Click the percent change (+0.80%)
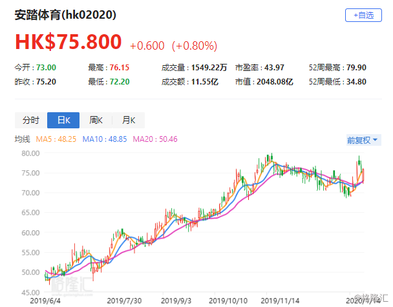This screenshot has width=393, height=307. click(195, 46)
